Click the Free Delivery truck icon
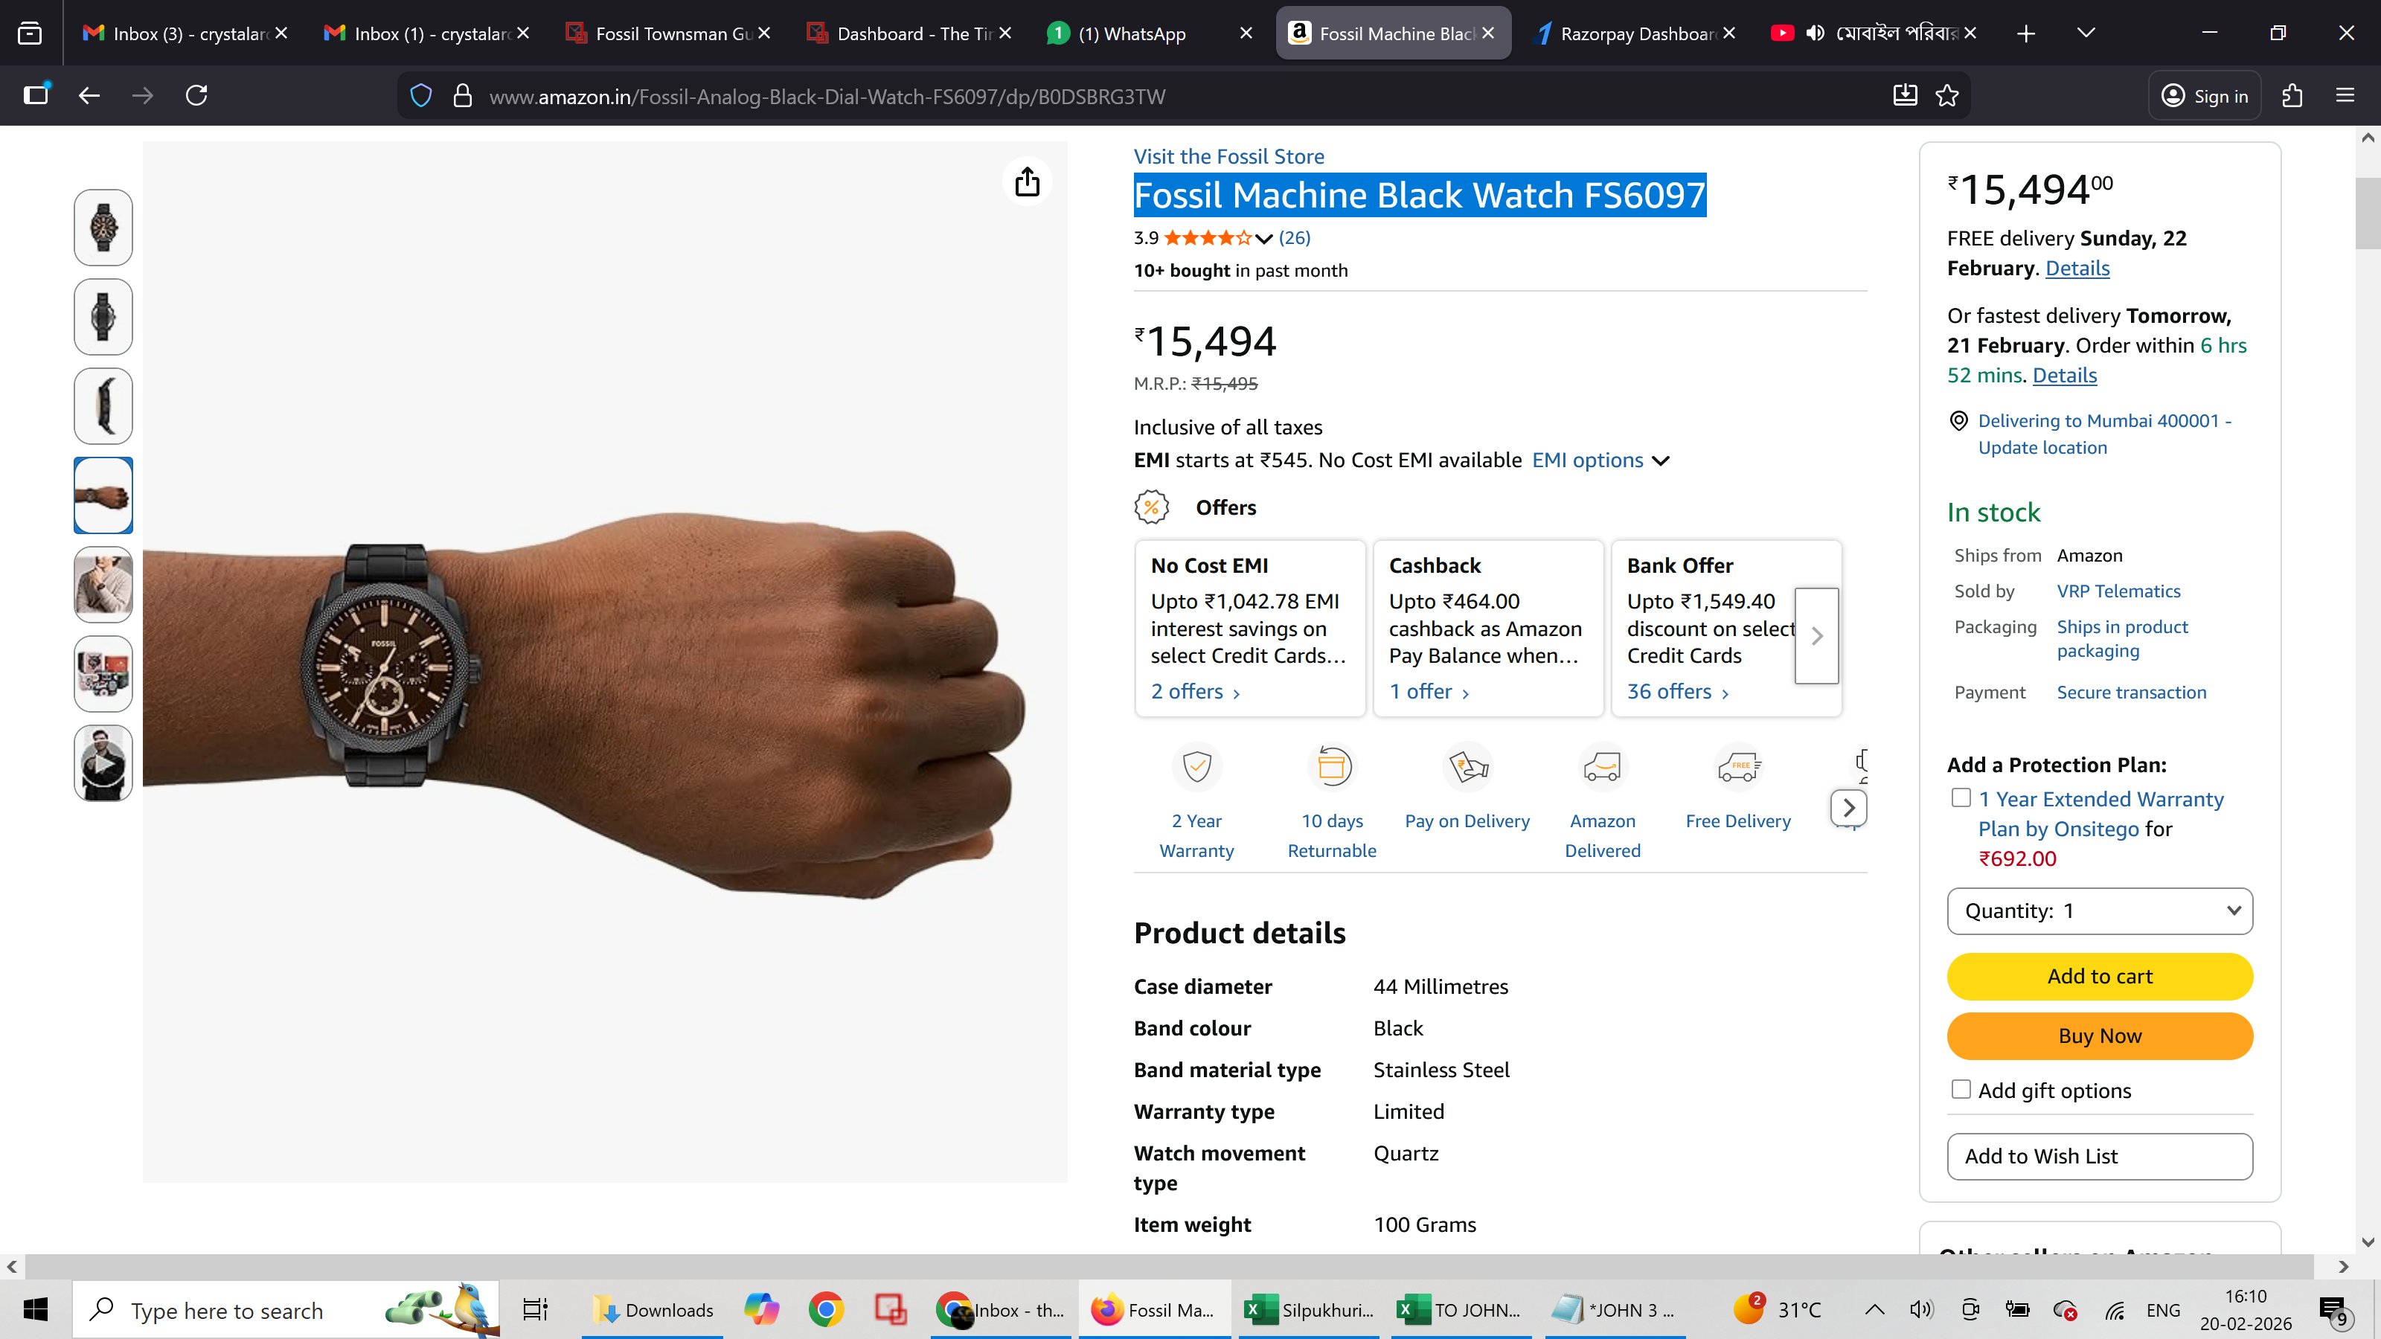This screenshot has height=1339, width=2381. (1737, 766)
